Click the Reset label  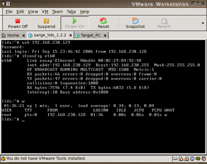point(103,27)
